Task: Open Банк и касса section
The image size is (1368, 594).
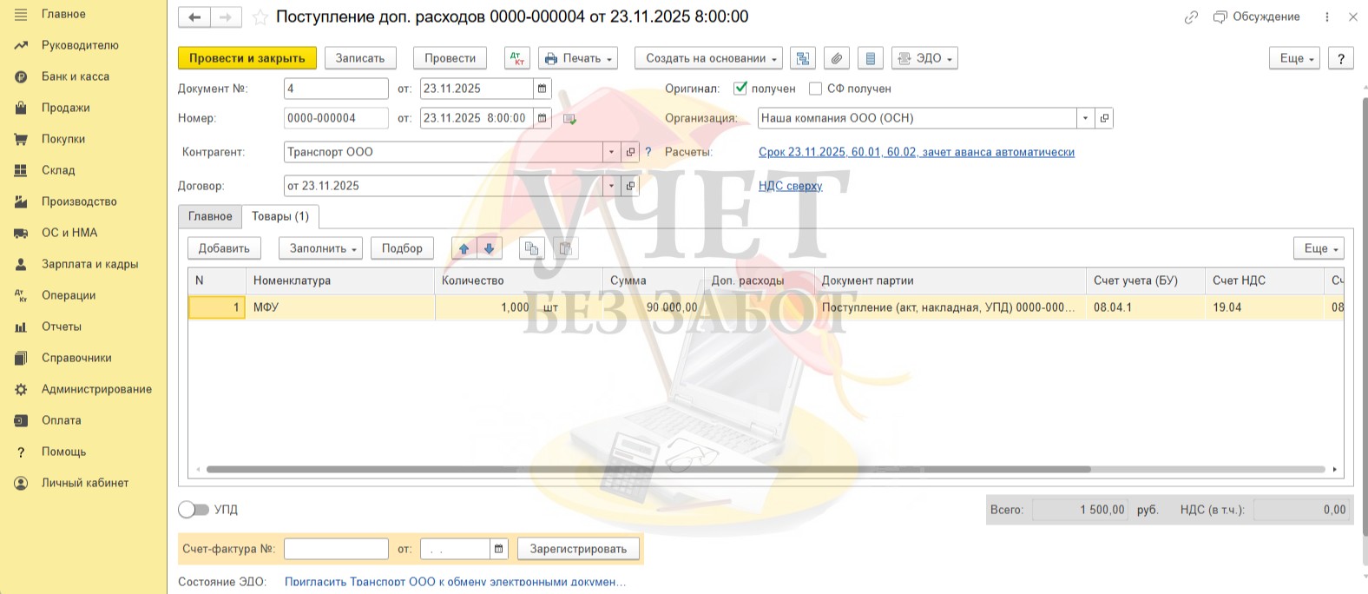Action: pyautogui.click(x=76, y=76)
